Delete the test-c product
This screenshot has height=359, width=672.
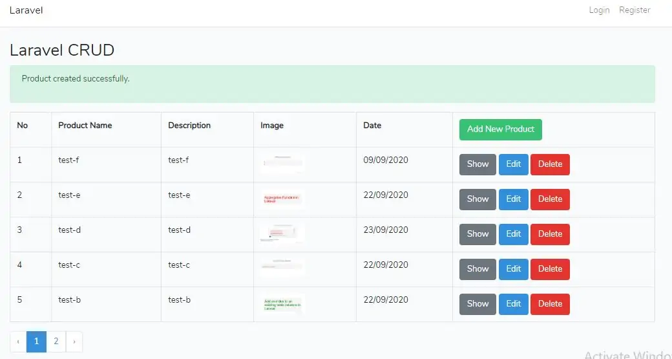(x=550, y=269)
